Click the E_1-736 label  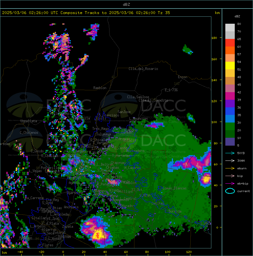tap(171, 90)
